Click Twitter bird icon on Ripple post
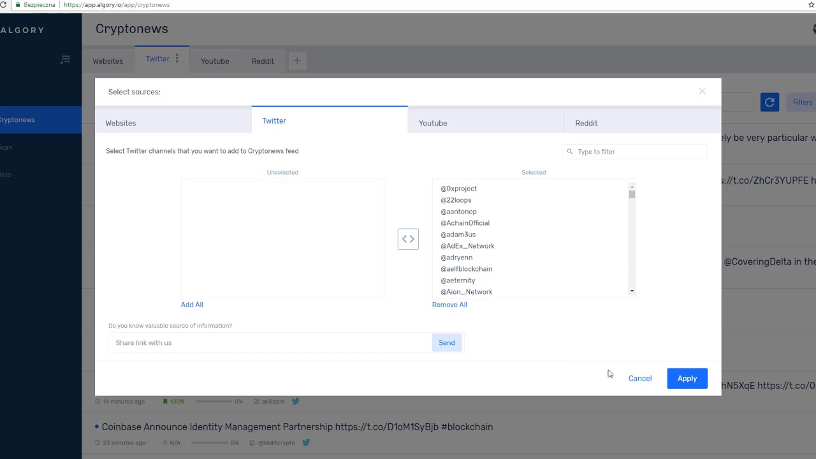The height and width of the screenshot is (459, 816). pos(296,401)
